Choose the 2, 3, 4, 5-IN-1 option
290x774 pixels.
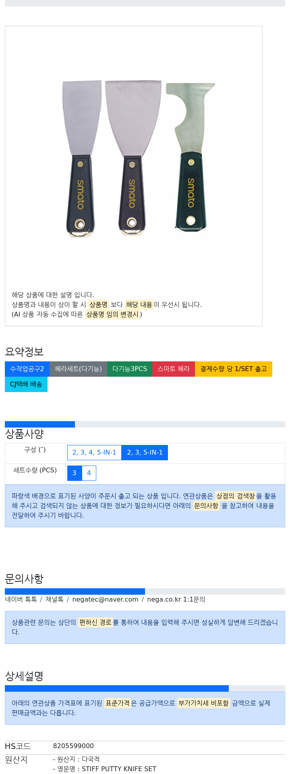(x=94, y=453)
